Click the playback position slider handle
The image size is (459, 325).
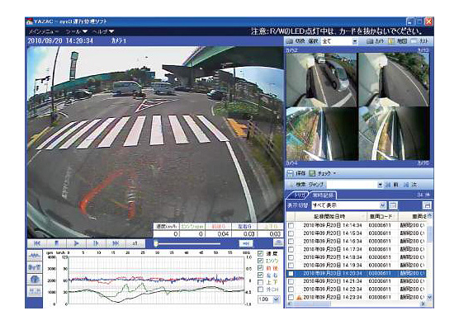tap(156, 243)
